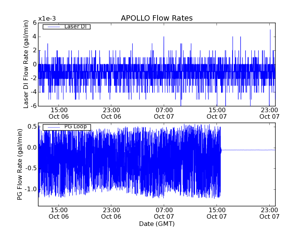Click the "6" y-axis tick on top plot
This screenshot has width=306, height=229.
pyautogui.click(x=34, y=23)
